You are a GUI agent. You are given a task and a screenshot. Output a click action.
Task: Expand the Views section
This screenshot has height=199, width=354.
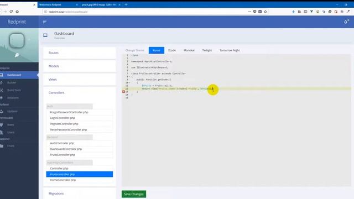pos(80,80)
